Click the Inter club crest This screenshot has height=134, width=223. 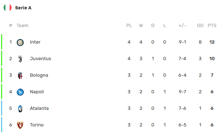(x=20, y=42)
